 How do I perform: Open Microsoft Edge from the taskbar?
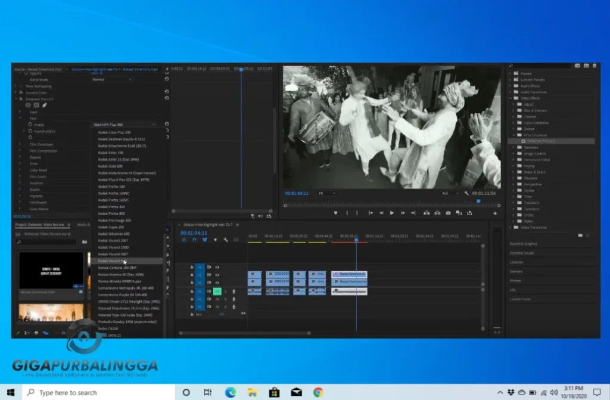230,392
